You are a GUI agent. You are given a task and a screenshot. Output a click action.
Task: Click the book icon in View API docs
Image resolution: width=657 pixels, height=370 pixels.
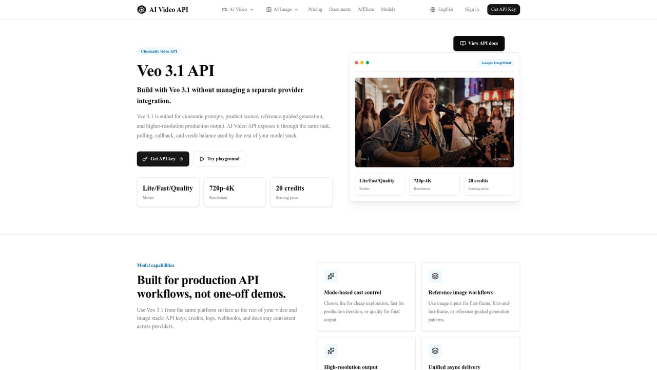463,43
